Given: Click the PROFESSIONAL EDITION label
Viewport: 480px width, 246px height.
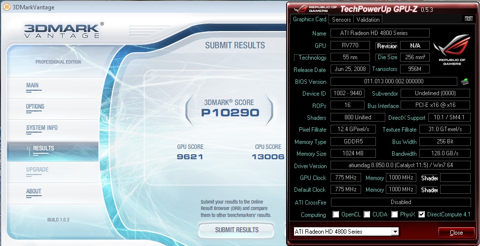Looking at the screenshot, I should tap(58, 62).
